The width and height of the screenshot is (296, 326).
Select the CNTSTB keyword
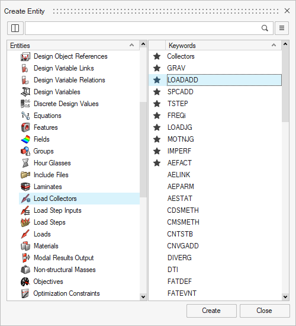pos(180,234)
